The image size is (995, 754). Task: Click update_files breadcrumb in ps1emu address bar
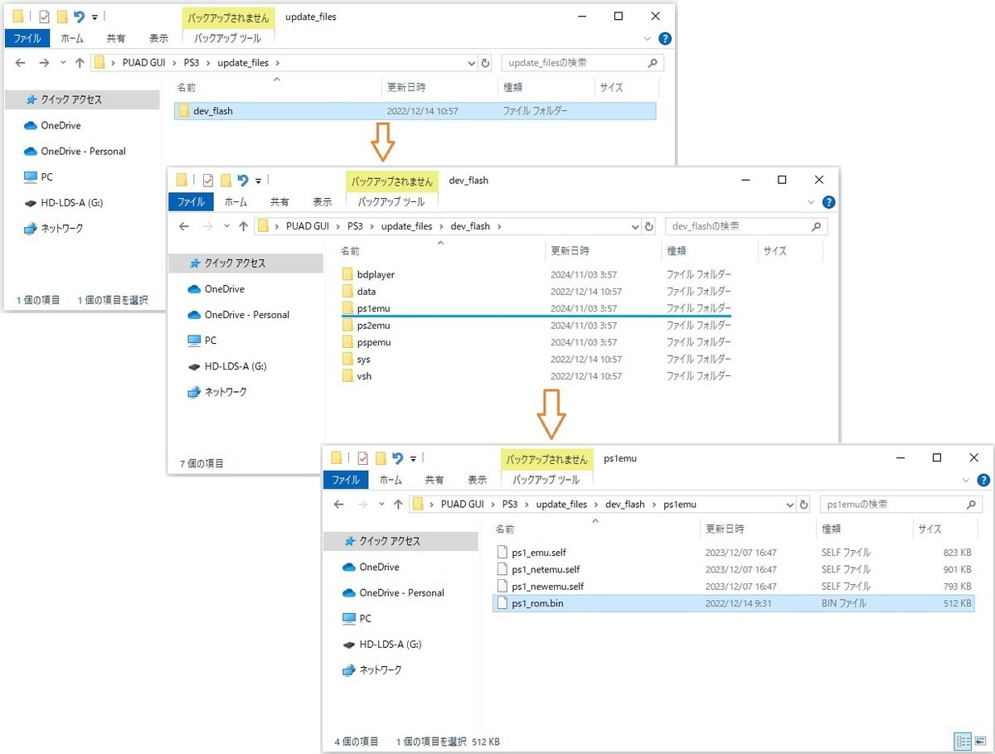click(561, 504)
